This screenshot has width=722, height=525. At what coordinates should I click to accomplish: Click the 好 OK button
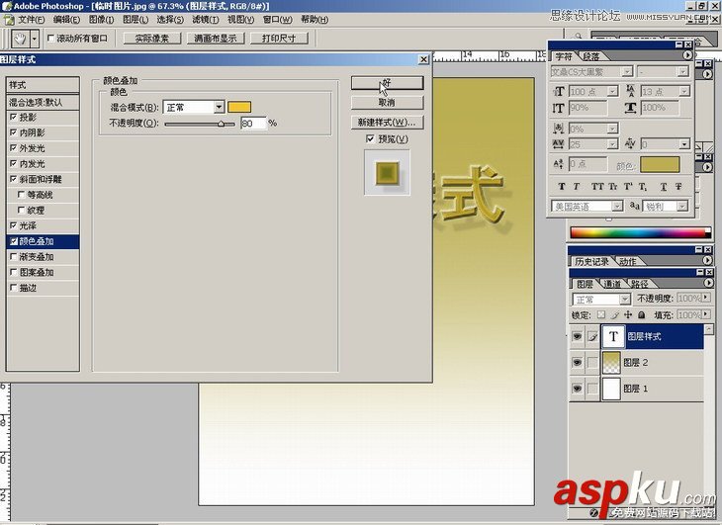click(x=387, y=83)
